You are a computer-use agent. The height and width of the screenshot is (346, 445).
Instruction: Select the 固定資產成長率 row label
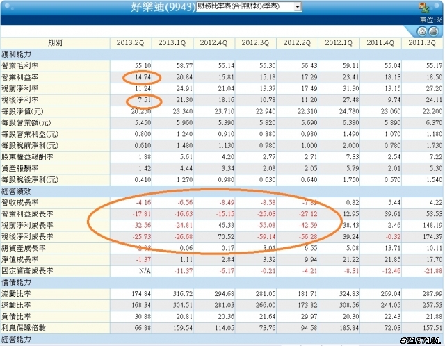click(27, 271)
